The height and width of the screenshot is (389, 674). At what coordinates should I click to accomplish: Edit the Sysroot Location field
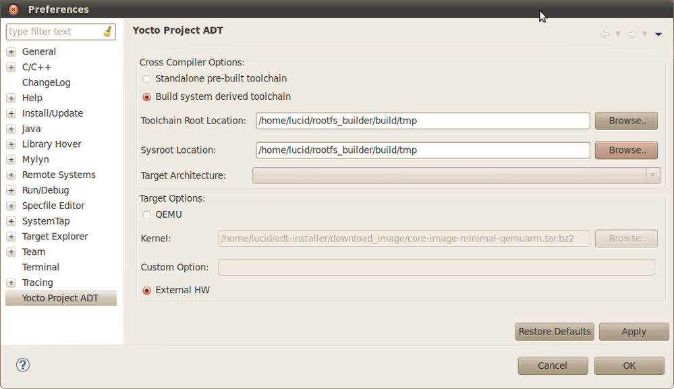point(423,150)
